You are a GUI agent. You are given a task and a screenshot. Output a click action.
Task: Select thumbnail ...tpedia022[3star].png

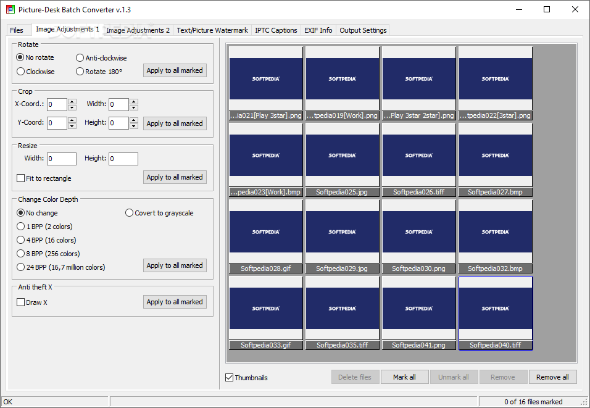(x=496, y=83)
